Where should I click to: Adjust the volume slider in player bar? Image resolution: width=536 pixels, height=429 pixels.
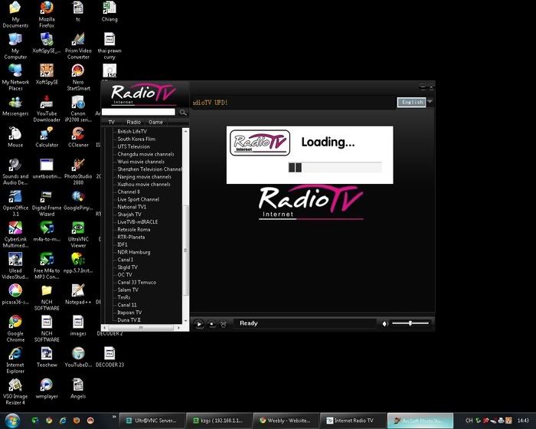pyautogui.click(x=410, y=323)
